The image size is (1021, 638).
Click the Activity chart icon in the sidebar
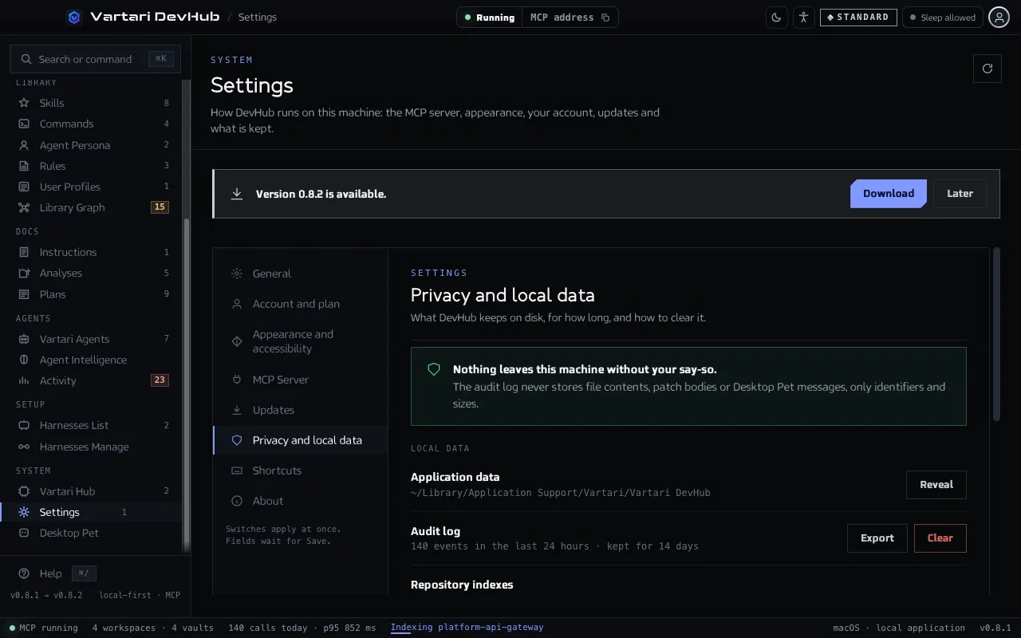(x=24, y=380)
